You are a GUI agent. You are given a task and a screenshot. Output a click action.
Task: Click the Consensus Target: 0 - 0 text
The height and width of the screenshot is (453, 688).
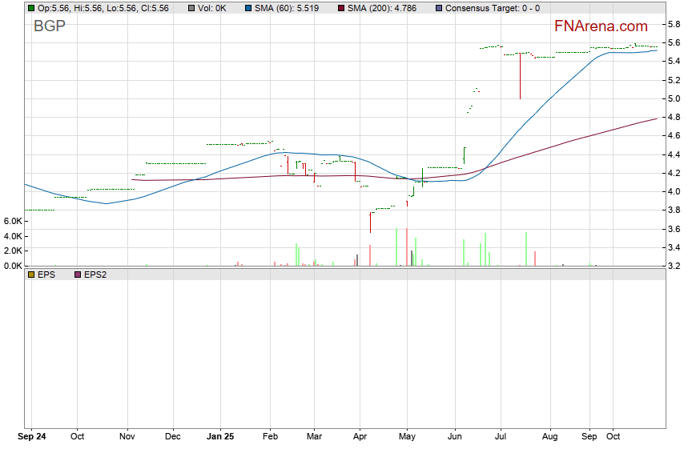[492, 8]
